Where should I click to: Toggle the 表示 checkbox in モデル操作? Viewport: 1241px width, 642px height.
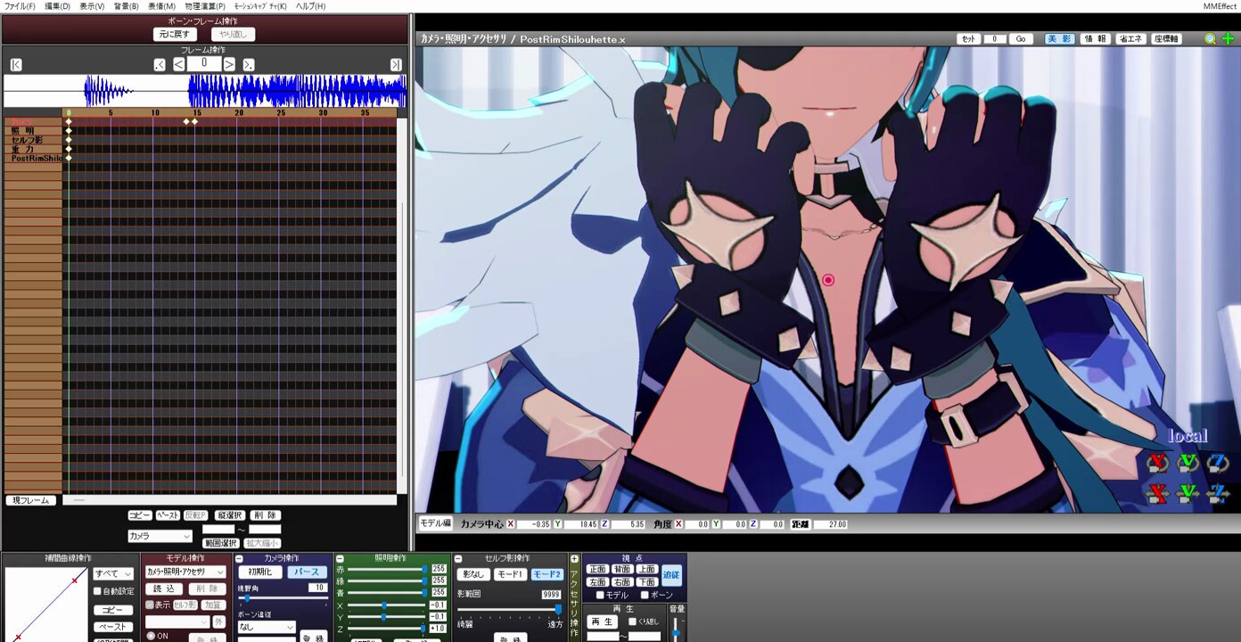tap(150, 605)
